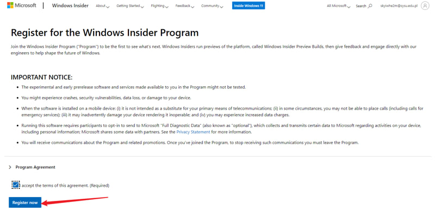Open the Search magnifier
The image size is (435, 216).
[364, 6]
